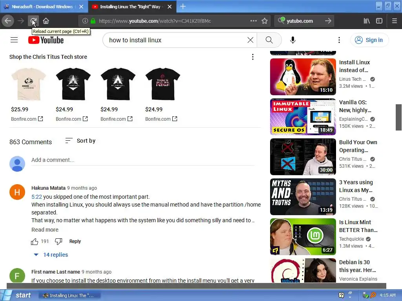Screen dimensions: 402x301
Task: Close the Installing Linux tab
Action: click(170, 7)
